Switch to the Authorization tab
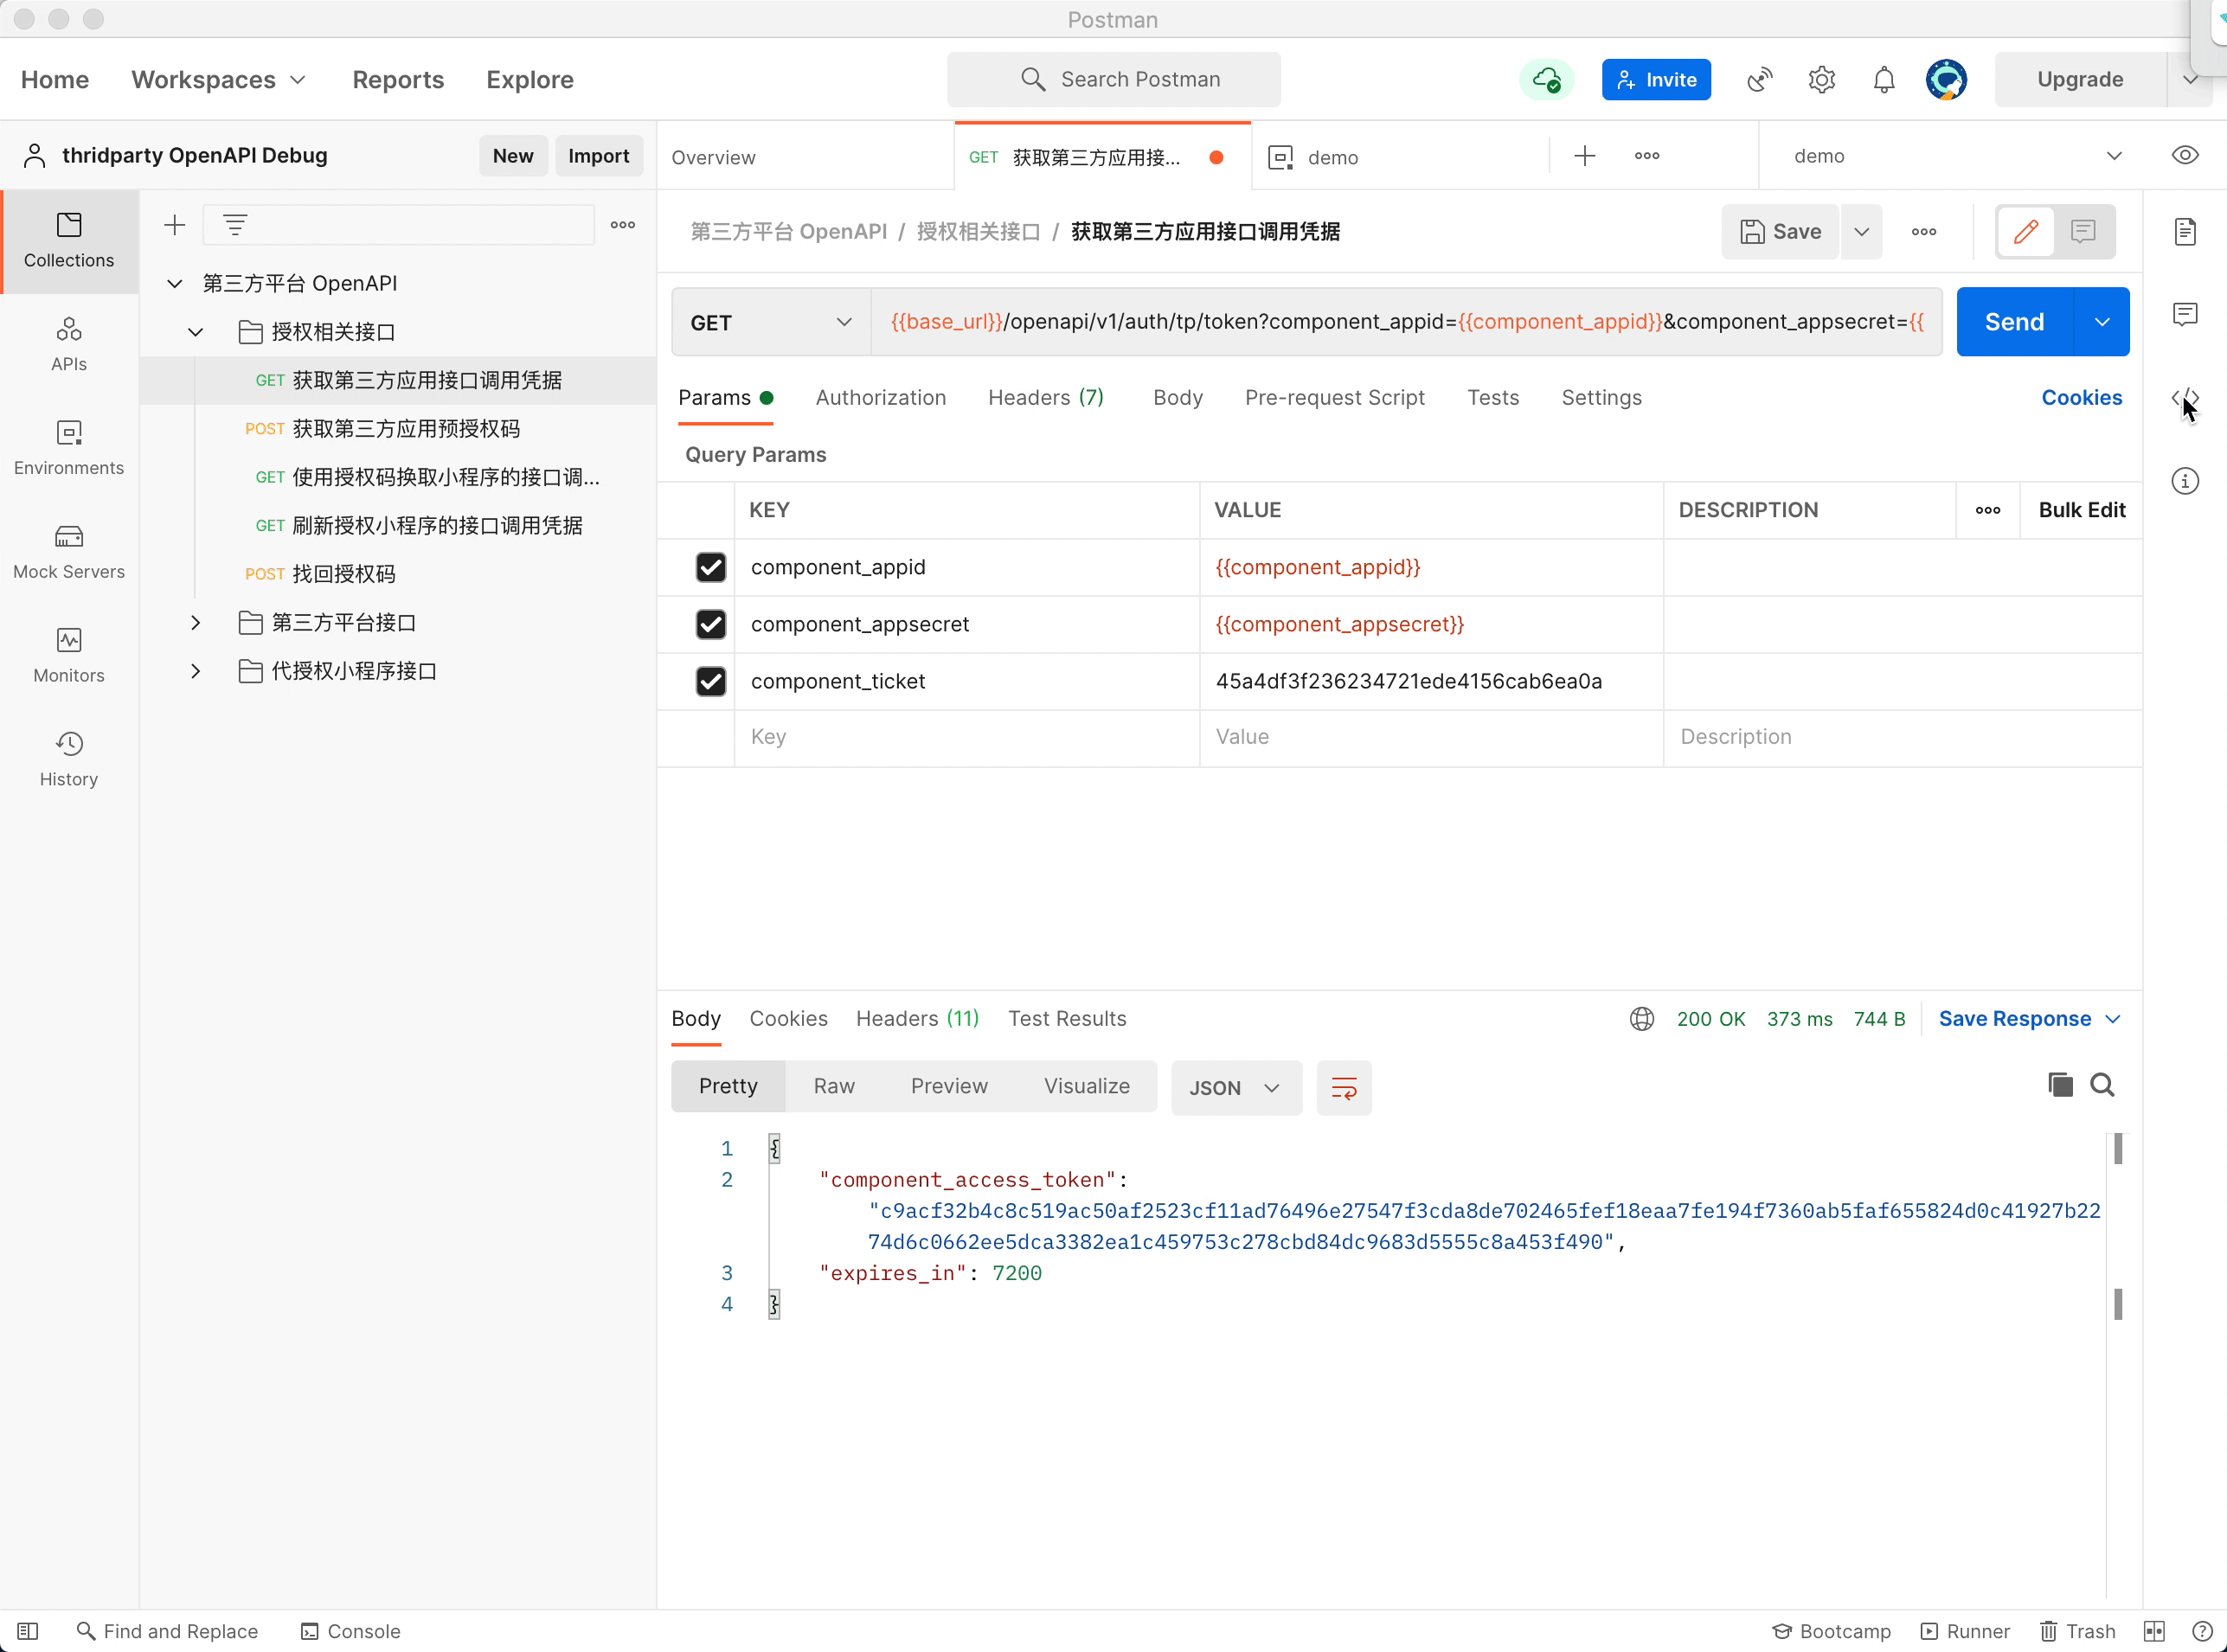The height and width of the screenshot is (1652, 2227). click(881, 397)
